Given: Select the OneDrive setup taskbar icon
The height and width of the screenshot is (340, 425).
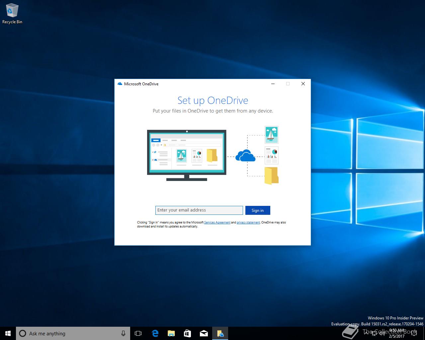Looking at the screenshot, I should [220, 333].
